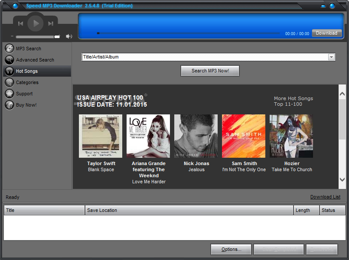Select the Taylor Swift Blank Space cover
Screen dimensions: 349x260
[x=101, y=136]
